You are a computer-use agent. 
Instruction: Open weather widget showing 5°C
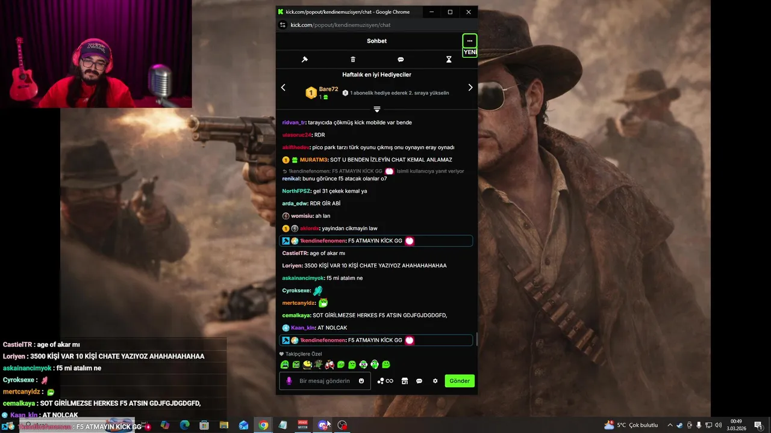pyautogui.click(x=631, y=425)
